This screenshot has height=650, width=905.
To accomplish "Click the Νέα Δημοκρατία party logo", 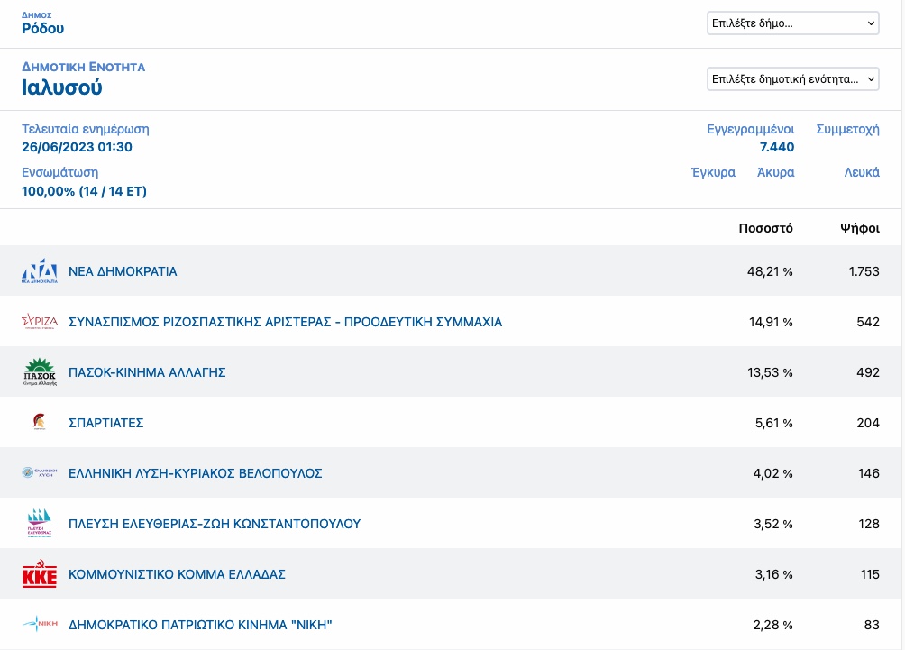I will [40, 271].
